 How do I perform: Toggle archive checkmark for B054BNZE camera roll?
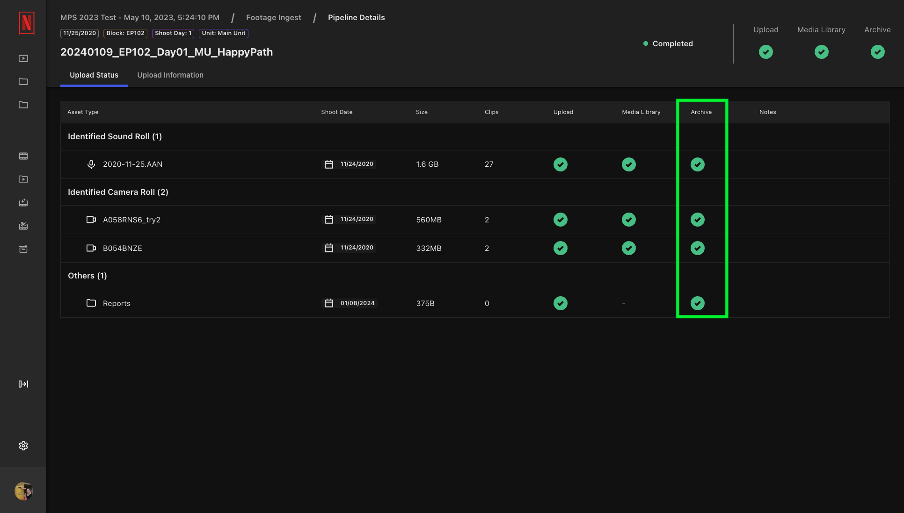pos(698,248)
